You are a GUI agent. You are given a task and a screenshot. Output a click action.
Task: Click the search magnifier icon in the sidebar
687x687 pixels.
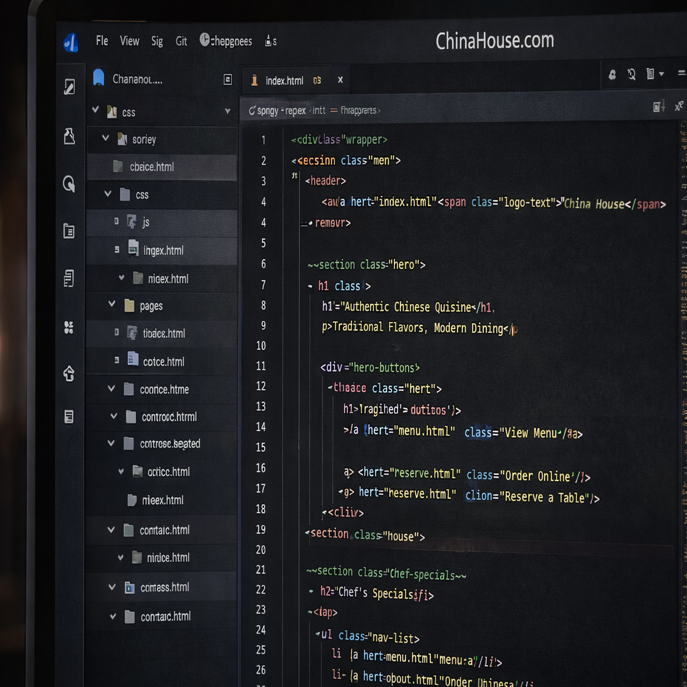[69, 184]
